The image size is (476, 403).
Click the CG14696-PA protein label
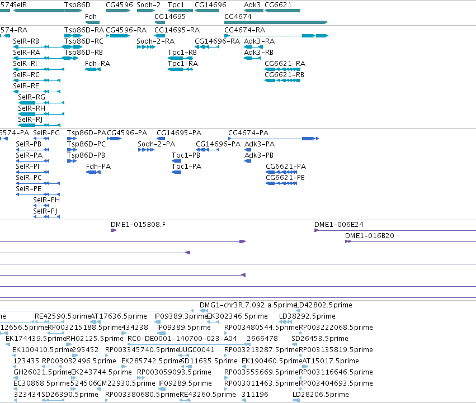pos(218,144)
